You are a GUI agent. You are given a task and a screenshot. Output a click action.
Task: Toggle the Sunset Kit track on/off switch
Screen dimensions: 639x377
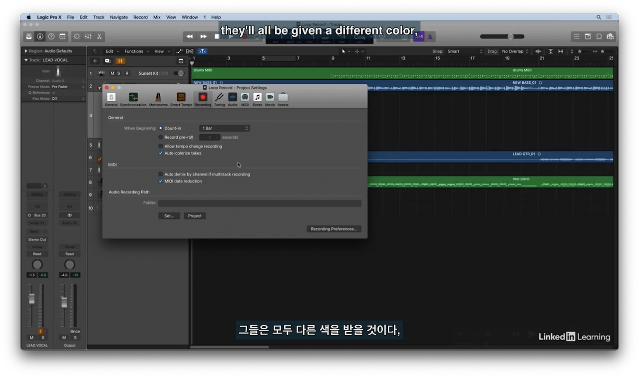pyautogui.click(x=178, y=73)
